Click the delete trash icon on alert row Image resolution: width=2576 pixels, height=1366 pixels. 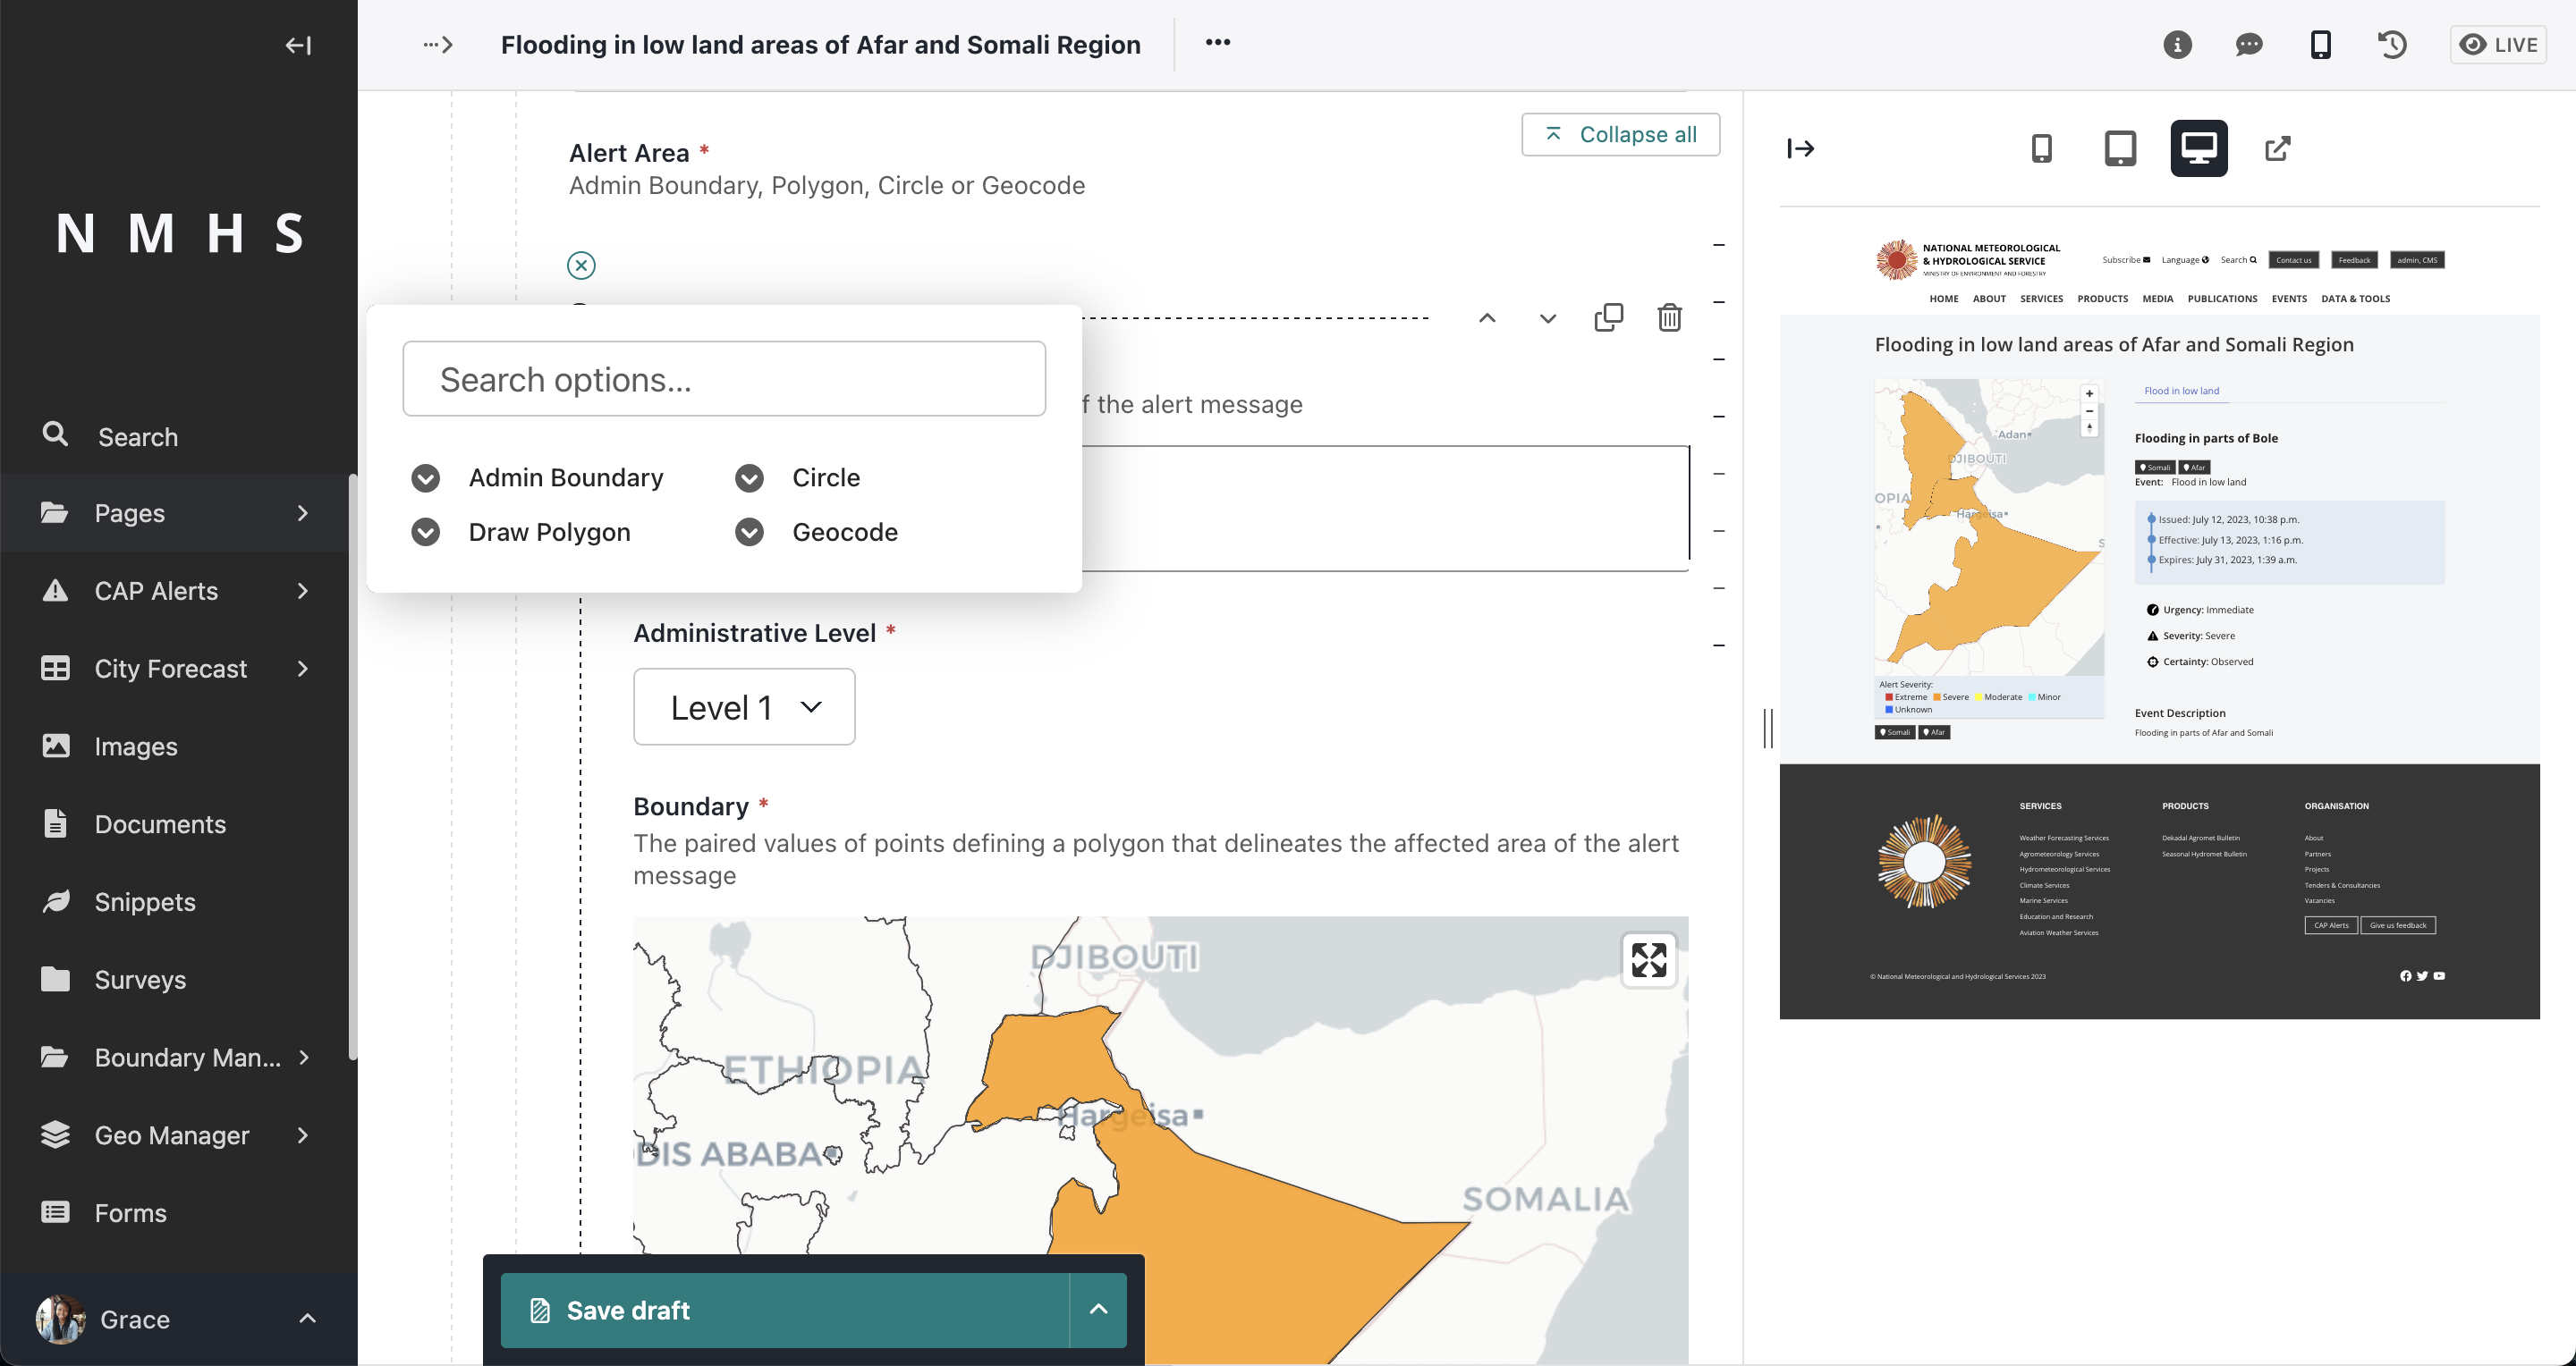(1668, 316)
